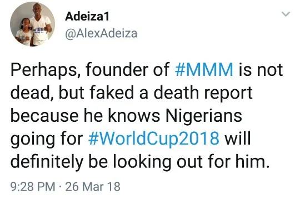
Task: Click the words 'founder of' in tweet
Action: coord(128,69)
